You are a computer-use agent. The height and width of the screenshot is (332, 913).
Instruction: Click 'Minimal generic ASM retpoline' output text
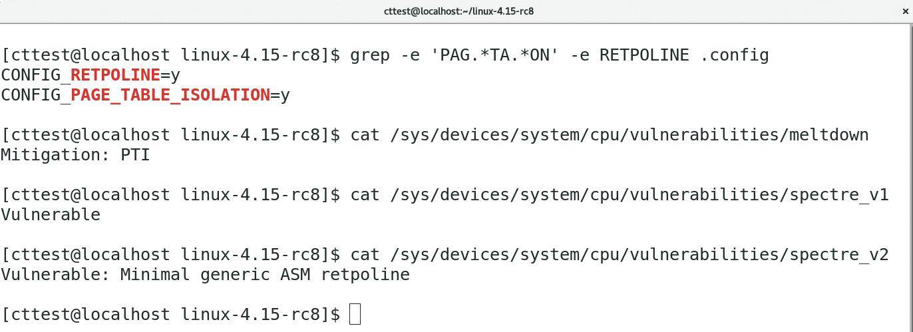[265, 275]
